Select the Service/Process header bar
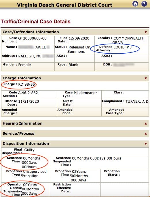 [x=75, y=134]
